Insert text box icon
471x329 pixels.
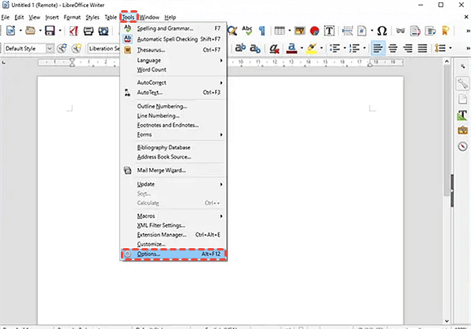(329, 31)
